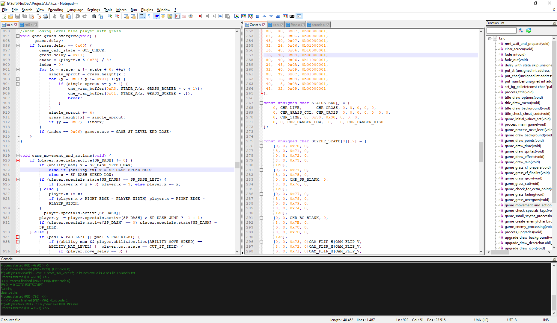Screen dimensions: 557x323
Task: Start macro recording with the red record icon
Action: [200, 16]
